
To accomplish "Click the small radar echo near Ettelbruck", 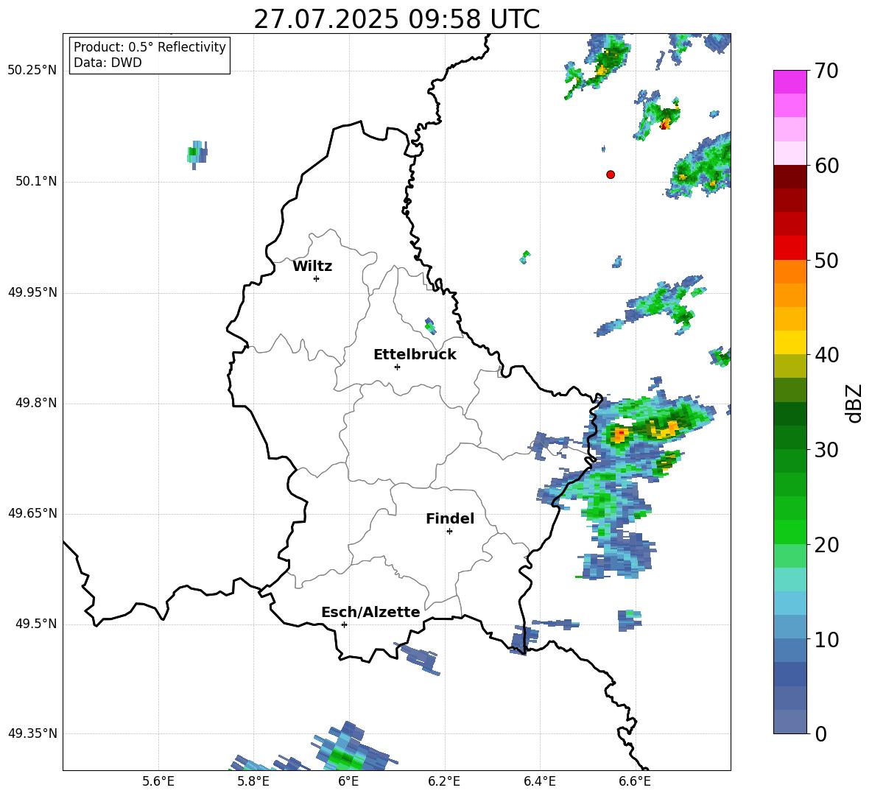I will click(x=429, y=325).
